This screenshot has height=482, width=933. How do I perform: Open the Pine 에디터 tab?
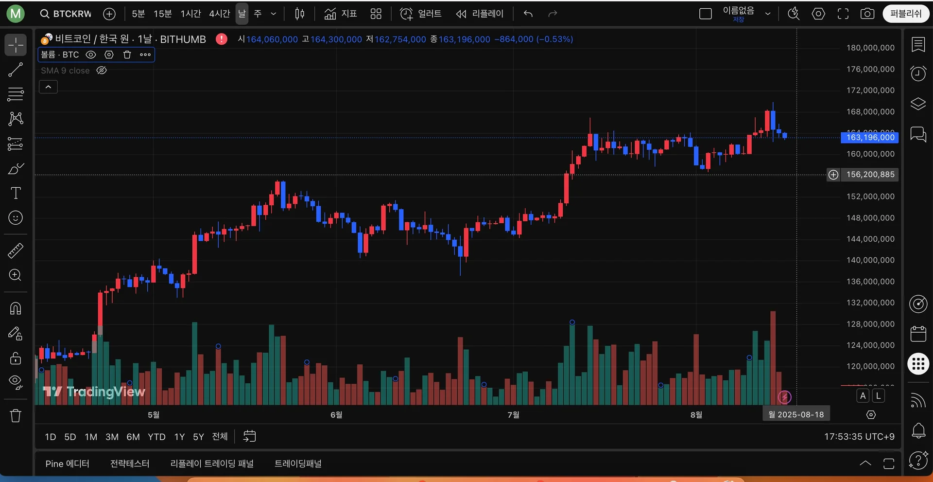68,464
